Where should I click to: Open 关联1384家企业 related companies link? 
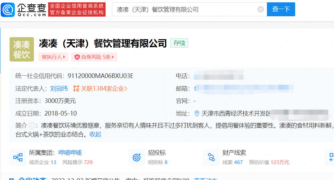[x=104, y=88]
